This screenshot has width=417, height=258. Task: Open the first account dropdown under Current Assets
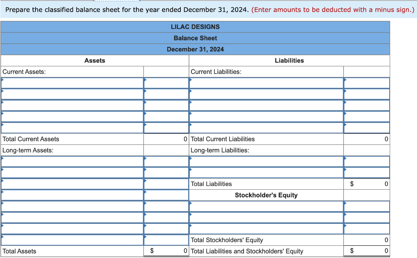72,83
